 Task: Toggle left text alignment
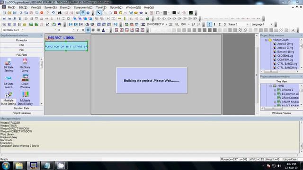coord(88,30)
